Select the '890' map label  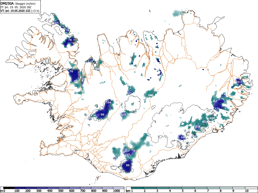tap(151, 95)
